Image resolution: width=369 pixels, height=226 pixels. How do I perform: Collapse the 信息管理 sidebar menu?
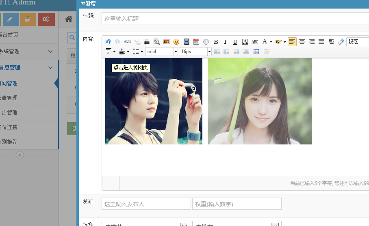point(29,68)
